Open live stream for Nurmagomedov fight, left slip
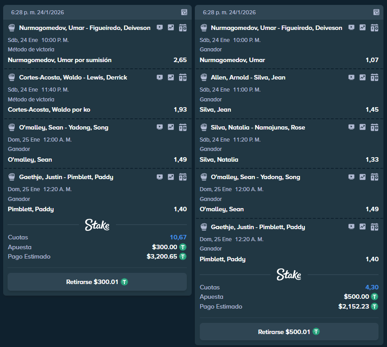 click(x=160, y=27)
